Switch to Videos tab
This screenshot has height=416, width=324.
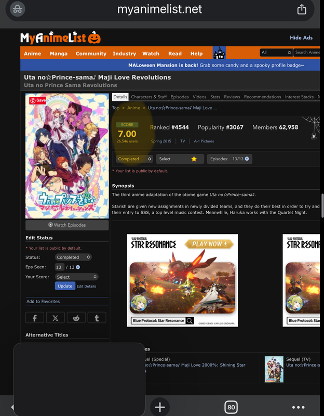pyautogui.click(x=199, y=97)
